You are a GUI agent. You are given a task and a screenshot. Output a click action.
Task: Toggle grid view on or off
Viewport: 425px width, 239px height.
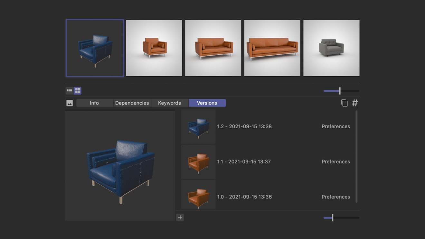(x=77, y=91)
